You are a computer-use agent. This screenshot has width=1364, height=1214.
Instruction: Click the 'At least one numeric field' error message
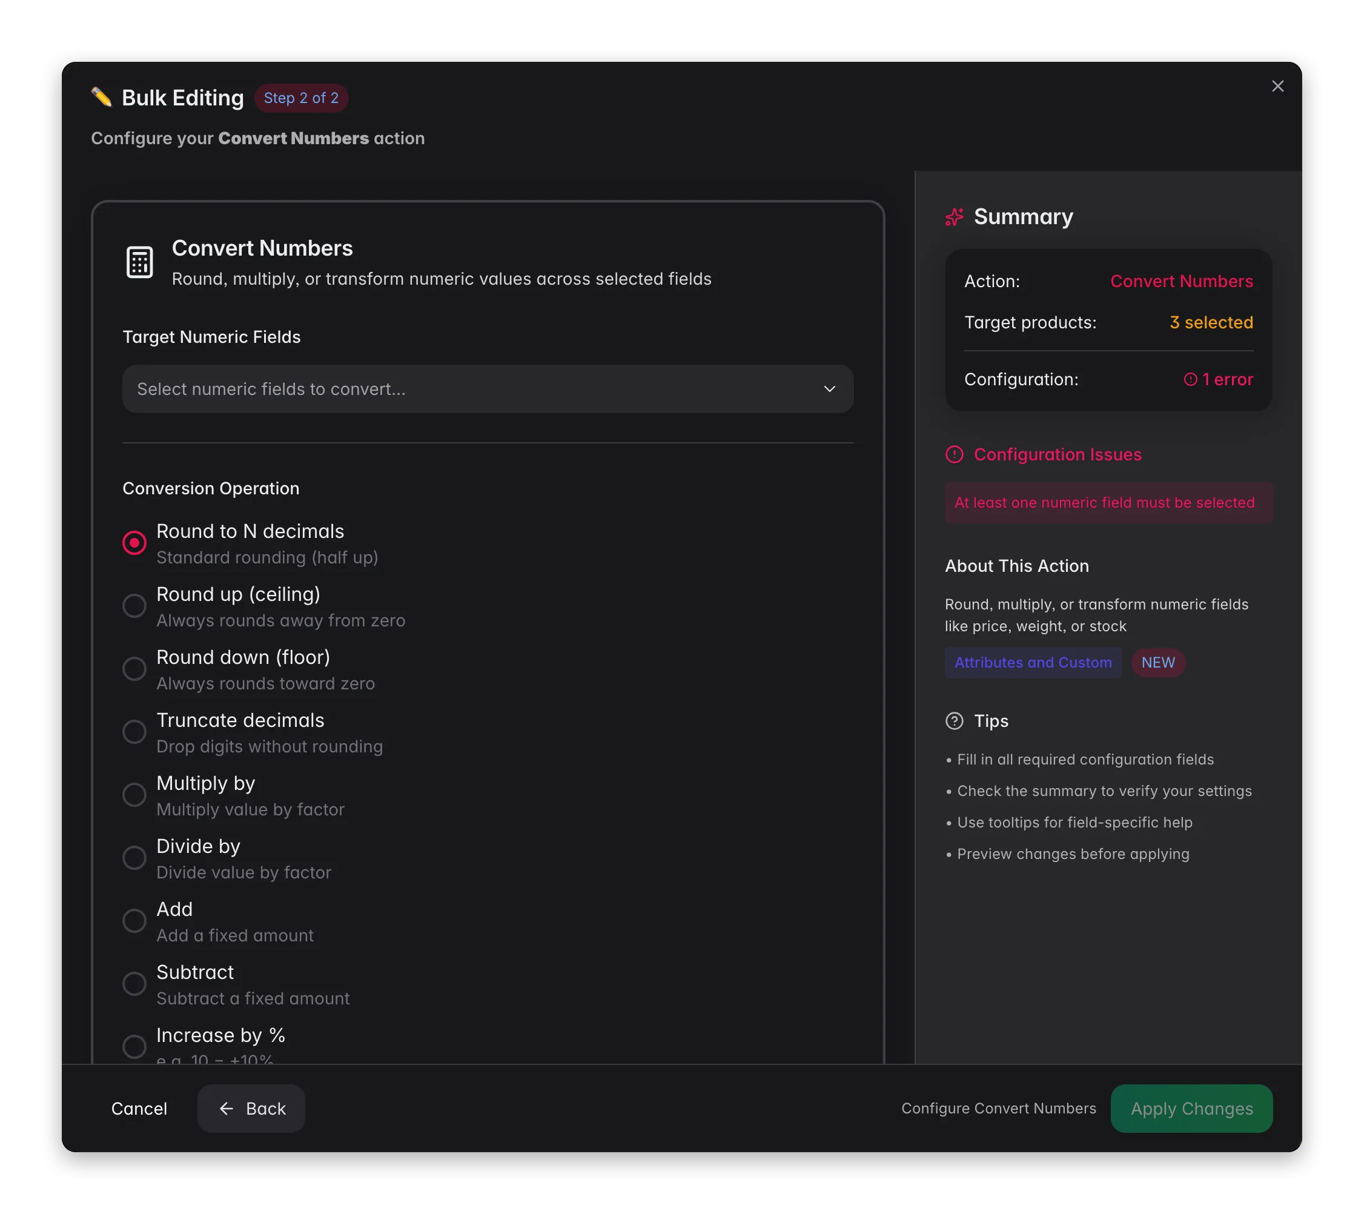pyautogui.click(x=1108, y=503)
